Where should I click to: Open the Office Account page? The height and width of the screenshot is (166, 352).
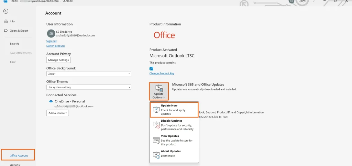click(18, 155)
